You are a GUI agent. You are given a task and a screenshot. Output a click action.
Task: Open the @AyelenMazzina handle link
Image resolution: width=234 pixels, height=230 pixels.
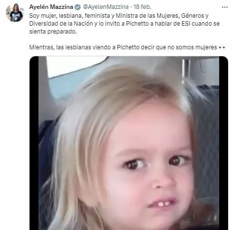[106, 7]
